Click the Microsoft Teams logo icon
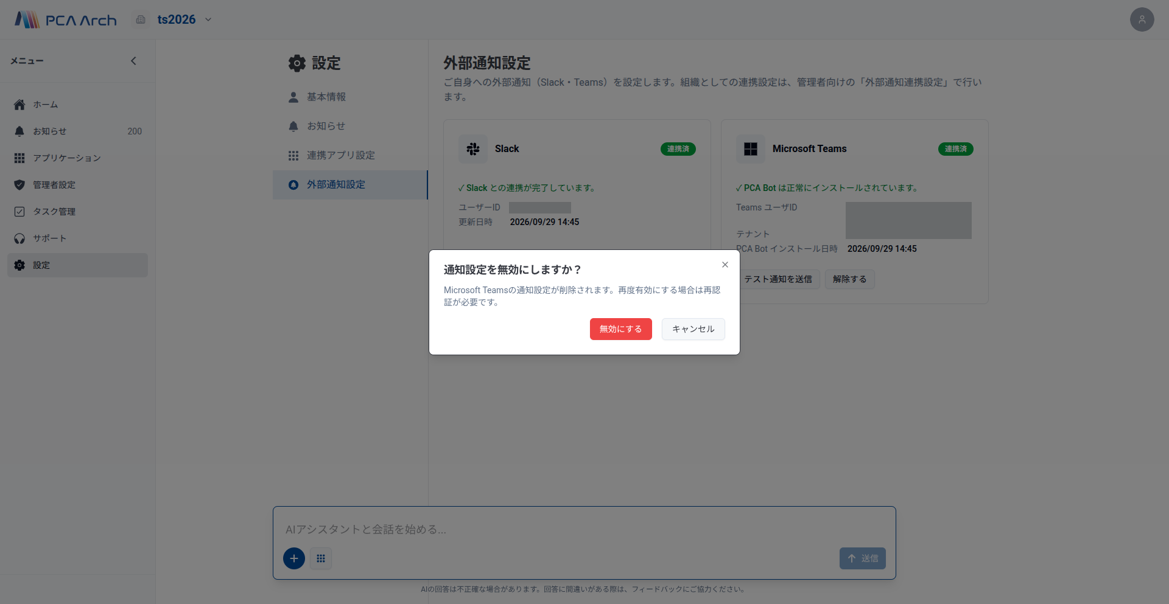 [x=751, y=149]
